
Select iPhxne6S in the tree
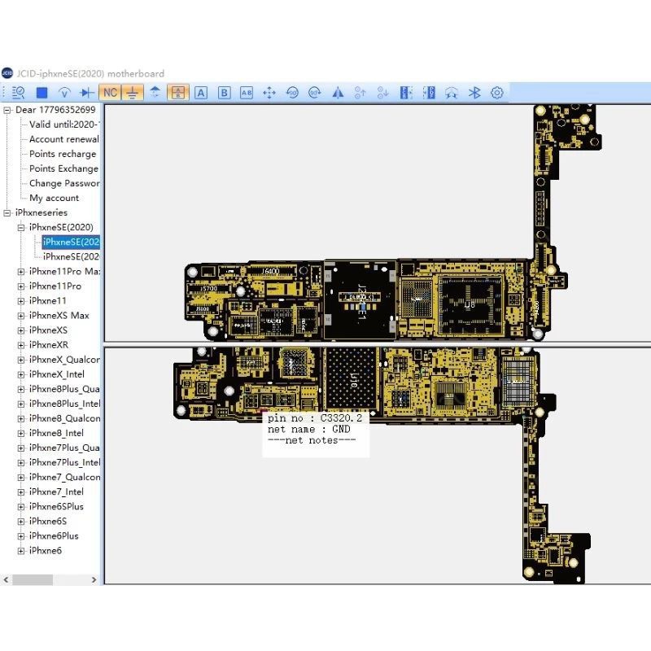click(48, 521)
